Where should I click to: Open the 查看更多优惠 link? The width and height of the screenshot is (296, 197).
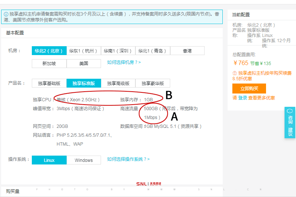click(x=262, y=98)
